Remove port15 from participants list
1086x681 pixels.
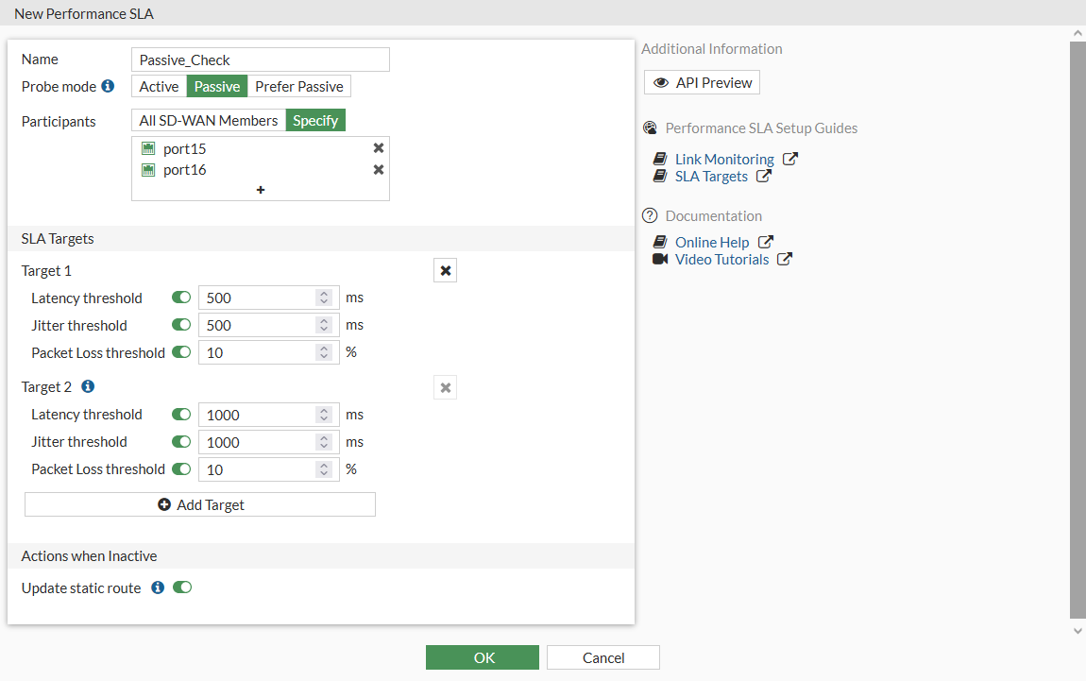tap(379, 148)
